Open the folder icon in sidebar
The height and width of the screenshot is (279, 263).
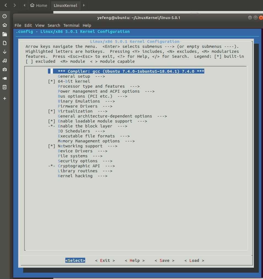[x=5, y=34]
